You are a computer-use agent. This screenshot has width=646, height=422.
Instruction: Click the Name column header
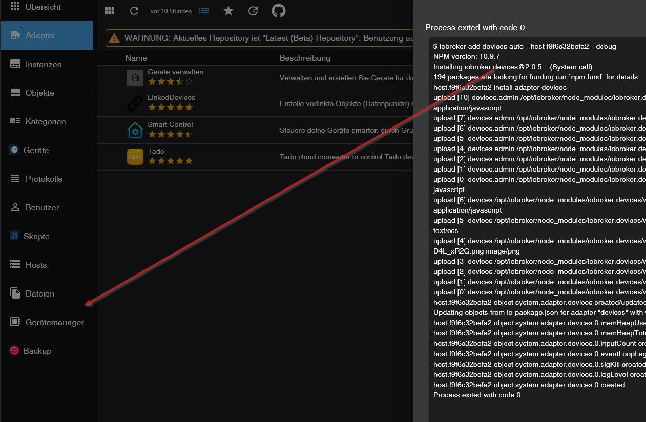coord(136,58)
